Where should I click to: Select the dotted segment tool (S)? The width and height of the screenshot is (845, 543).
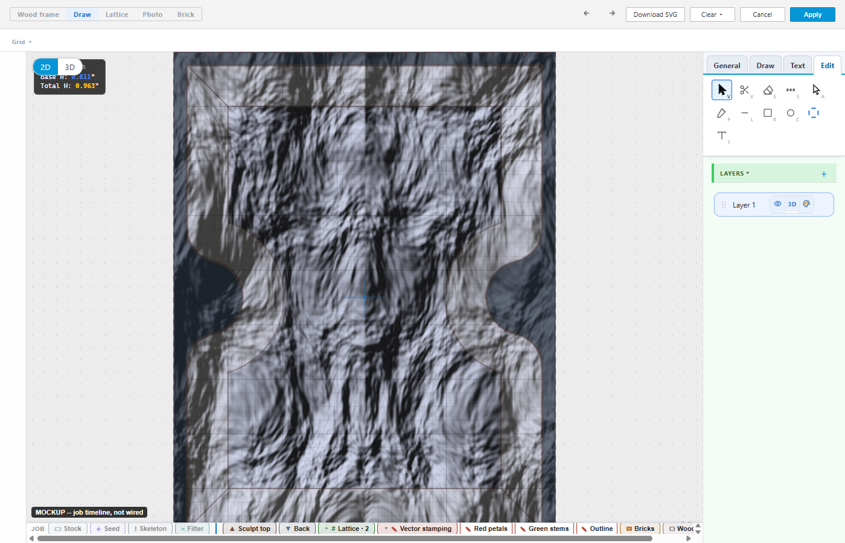[x=791, y=90]
